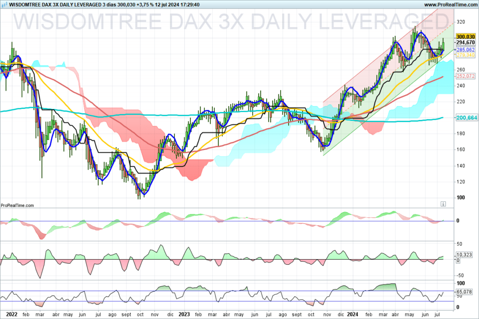Click the 300,030 current price label
The width and height of the screenshot is (479, 319).
coord(465,36)
